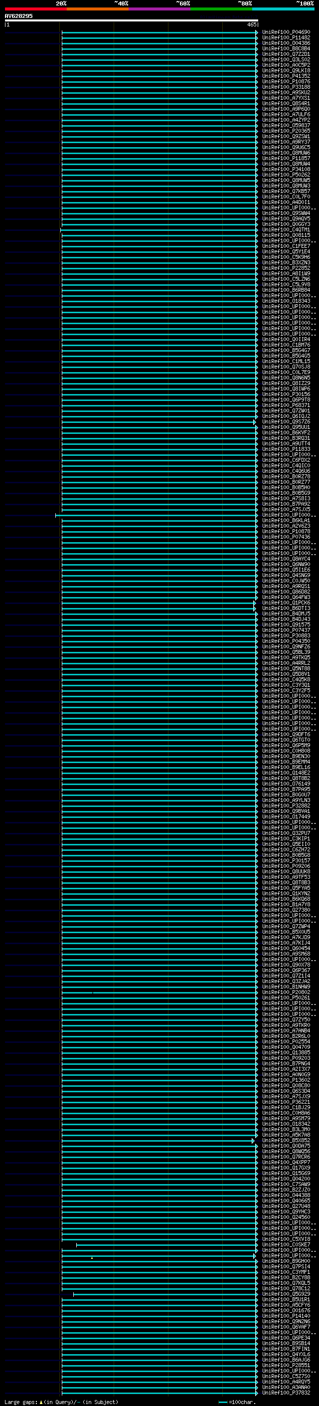Choose the UniRef100_P30883 entry
319x1406 pixels.
pyautogui.click(x=286, y=635)
